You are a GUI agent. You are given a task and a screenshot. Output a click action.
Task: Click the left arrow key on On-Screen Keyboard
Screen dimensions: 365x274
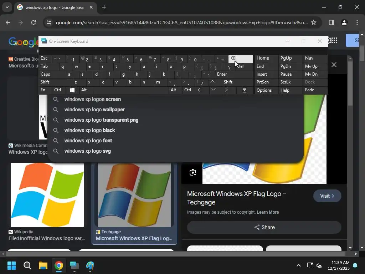tap(199, 90)
